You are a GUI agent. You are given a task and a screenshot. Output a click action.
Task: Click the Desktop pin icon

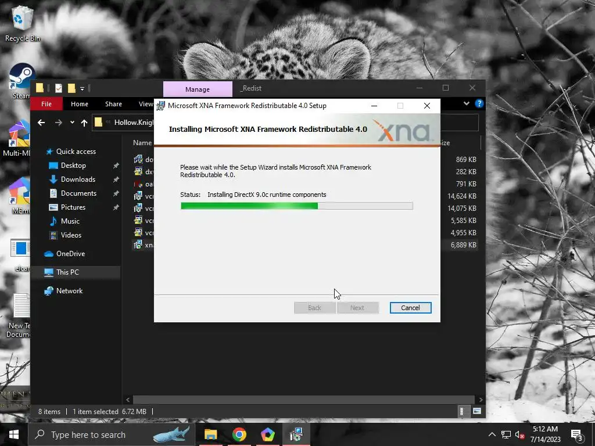[x=116, y=166]
